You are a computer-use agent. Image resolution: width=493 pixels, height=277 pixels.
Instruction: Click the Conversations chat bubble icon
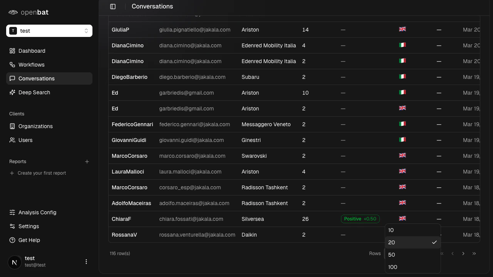pos(12,78)
